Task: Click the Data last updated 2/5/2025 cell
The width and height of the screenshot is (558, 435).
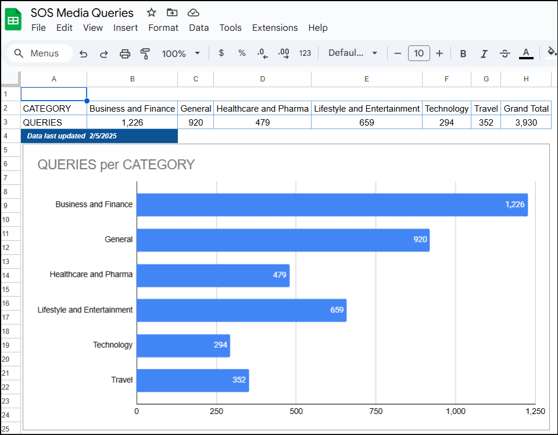Action: 99,136
